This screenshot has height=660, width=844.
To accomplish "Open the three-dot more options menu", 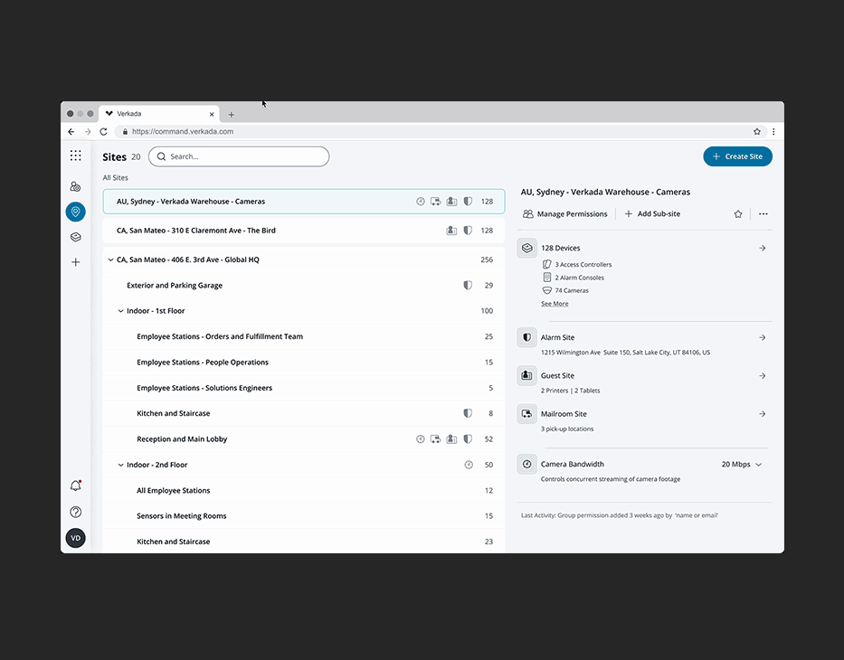I will coord(763,214).
